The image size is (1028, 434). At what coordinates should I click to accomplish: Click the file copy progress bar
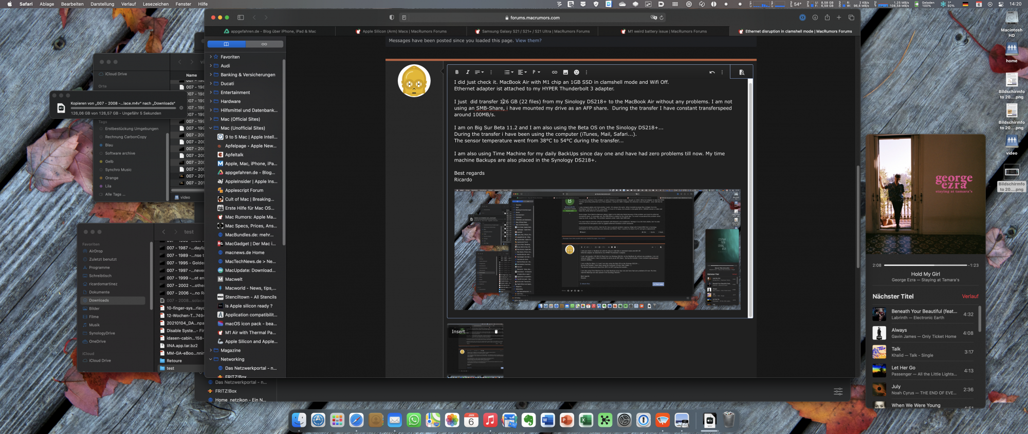[123, 108]
